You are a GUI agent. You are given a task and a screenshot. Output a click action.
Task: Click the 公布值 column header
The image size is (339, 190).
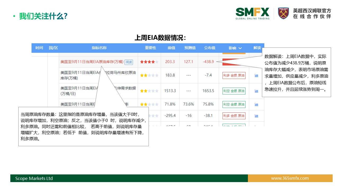(x=209, y=48)
